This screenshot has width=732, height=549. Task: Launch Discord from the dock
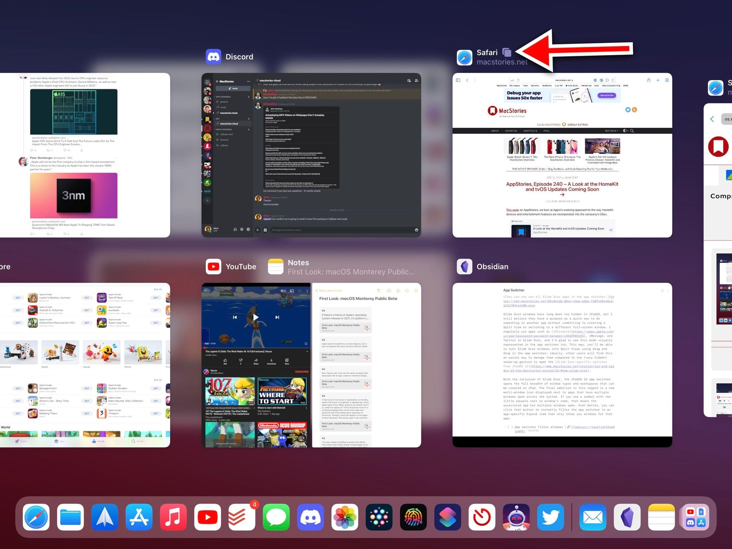pyautogui.click(x=310, y=517)
